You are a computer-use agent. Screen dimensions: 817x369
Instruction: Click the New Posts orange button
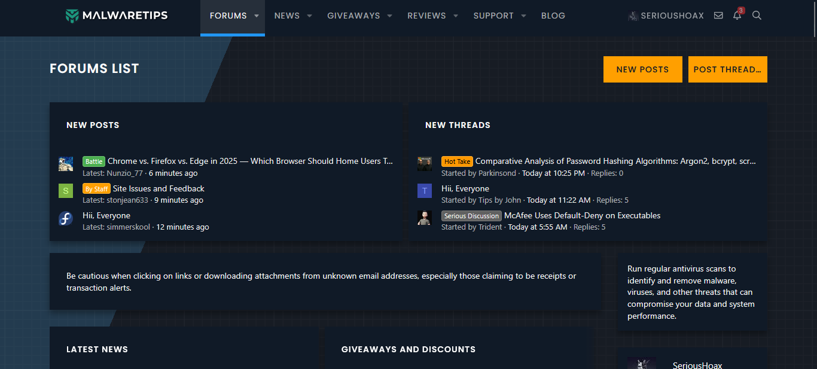pos(642,69)
